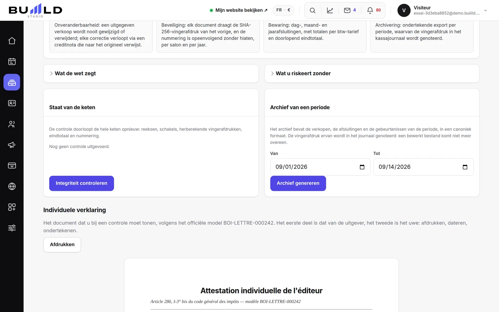Select the cash register sidebar icon
The image size is (499, 312).
tap(12, 83)
